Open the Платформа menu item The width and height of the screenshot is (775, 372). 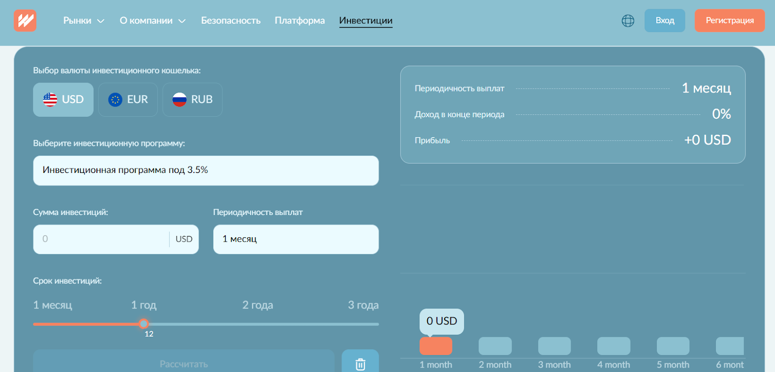point(299,21)
